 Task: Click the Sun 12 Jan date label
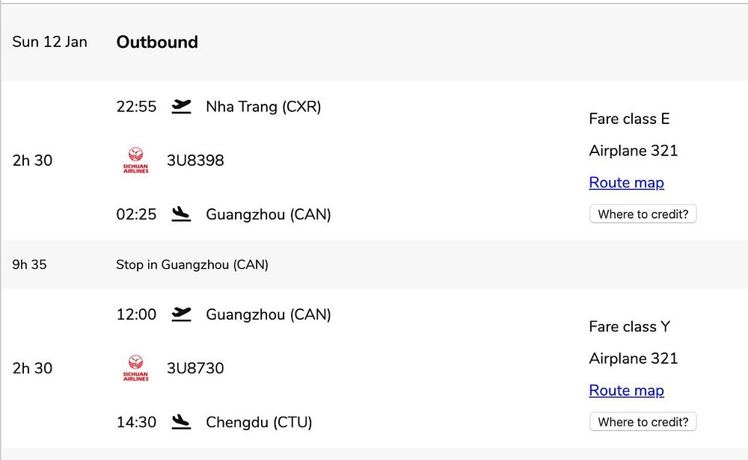pyautogui.click(x=49, y=42)
